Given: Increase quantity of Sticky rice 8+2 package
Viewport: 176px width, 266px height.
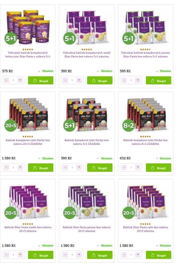Looking at the screenshot, I should (138, 167).
